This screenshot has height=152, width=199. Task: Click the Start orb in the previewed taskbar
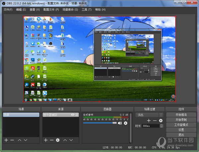tap(26, 100)
